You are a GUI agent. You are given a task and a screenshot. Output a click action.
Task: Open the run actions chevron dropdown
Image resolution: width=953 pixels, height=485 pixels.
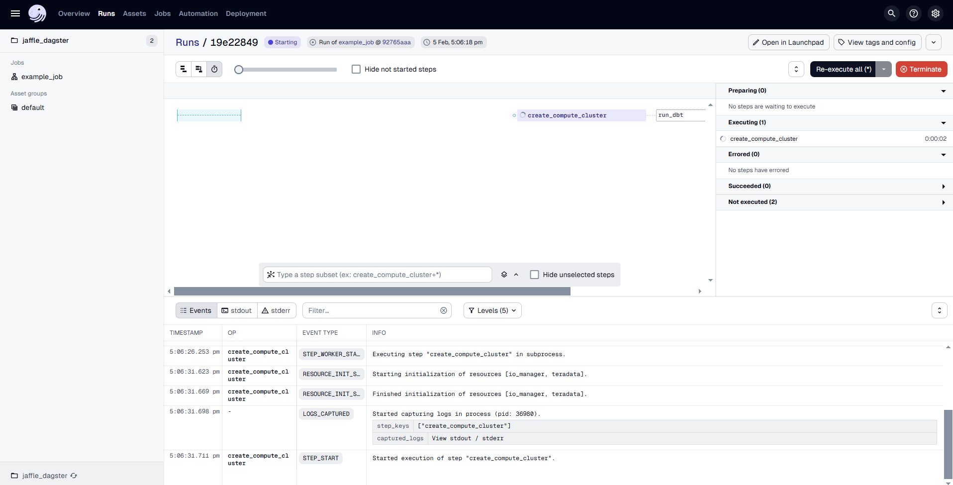(934, 42)
